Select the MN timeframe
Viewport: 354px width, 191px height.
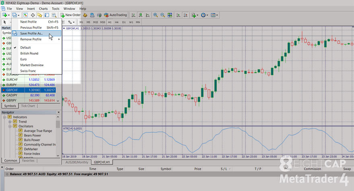pos(138,22)
